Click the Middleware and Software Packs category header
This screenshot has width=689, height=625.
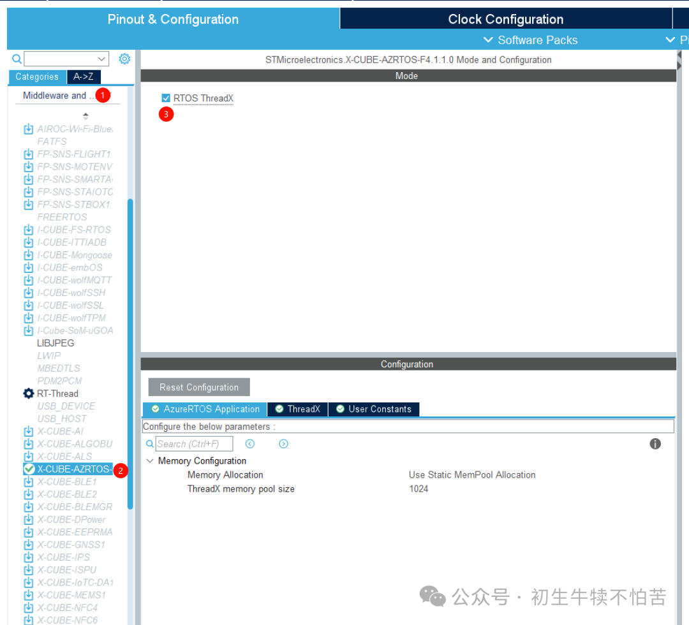point(67,95)
